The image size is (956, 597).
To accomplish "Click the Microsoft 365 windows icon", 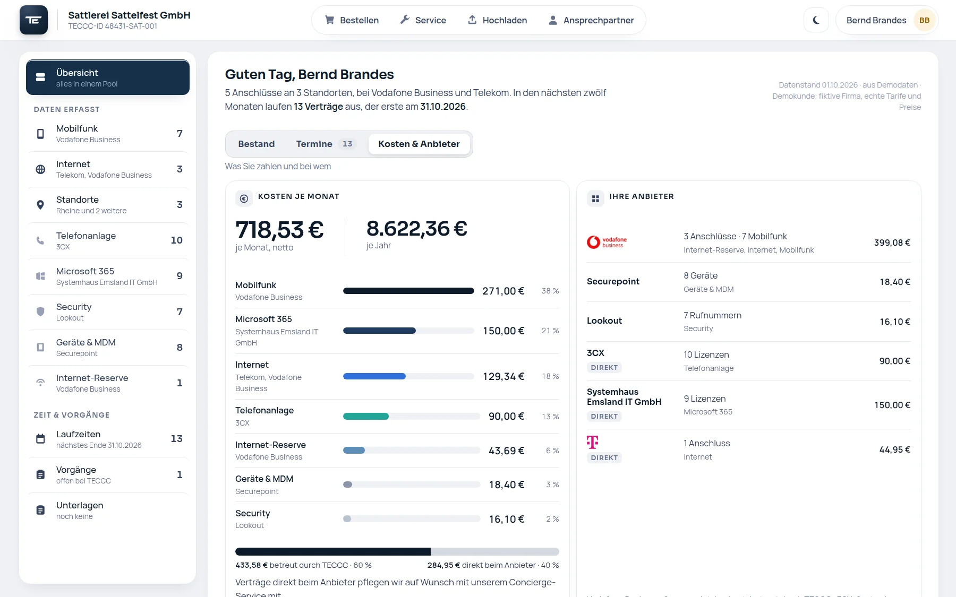I will 40,276.
